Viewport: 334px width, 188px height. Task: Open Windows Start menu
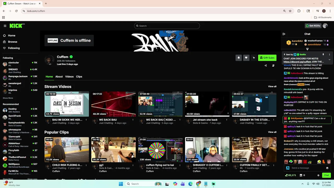point(121,184)
